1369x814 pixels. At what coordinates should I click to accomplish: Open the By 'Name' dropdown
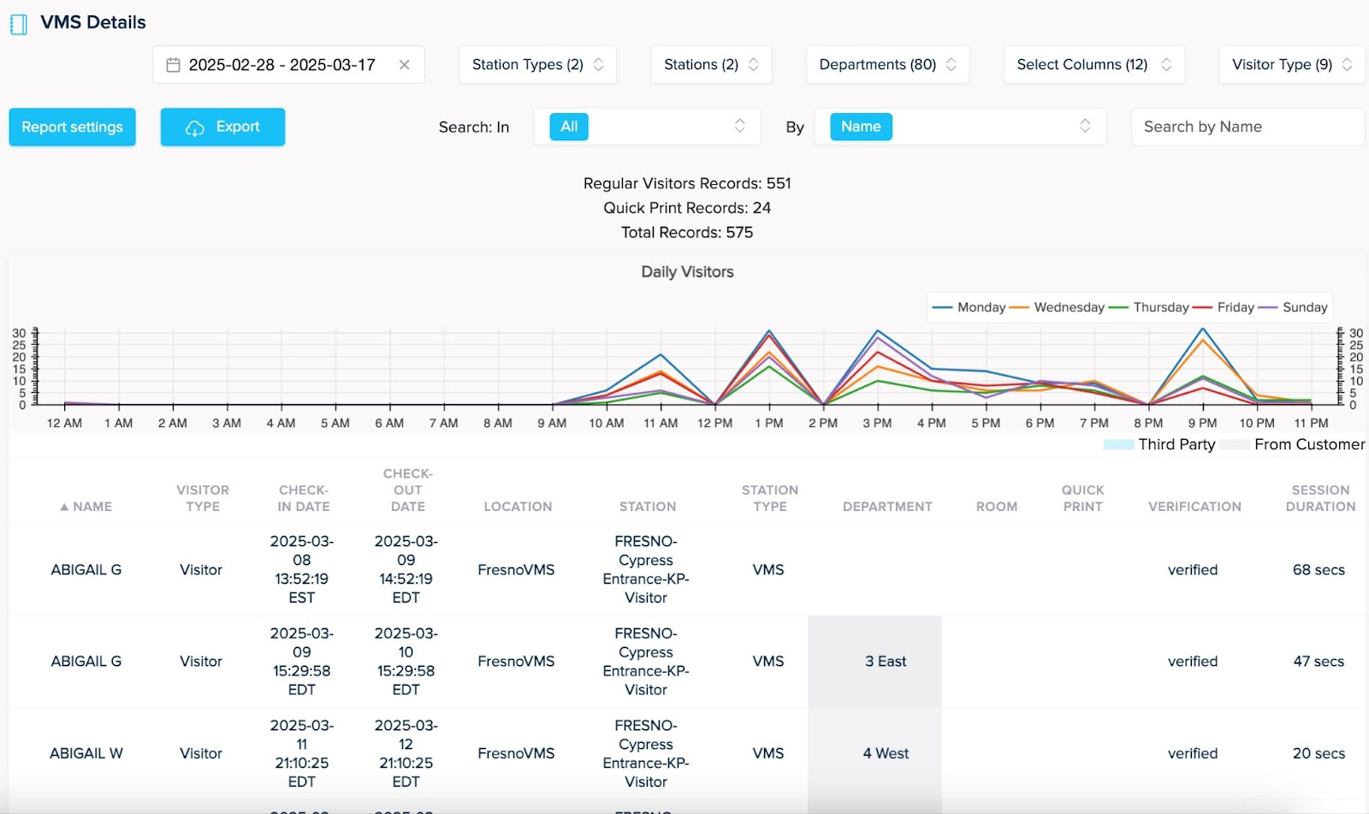pos(960,127)
